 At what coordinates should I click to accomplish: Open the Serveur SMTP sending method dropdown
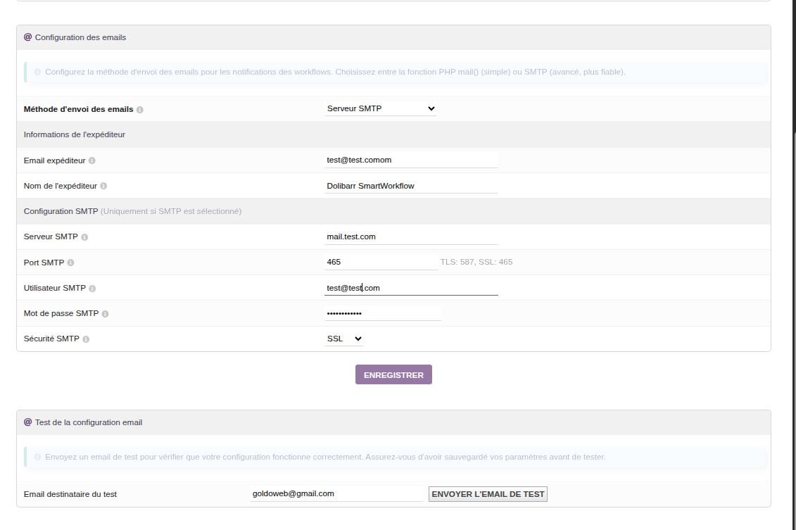[x=381, y=108]
